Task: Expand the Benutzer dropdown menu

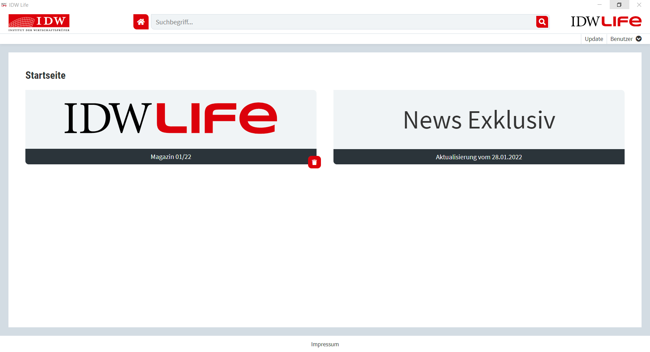Action: pyautogui.click(x=626, y=39)
